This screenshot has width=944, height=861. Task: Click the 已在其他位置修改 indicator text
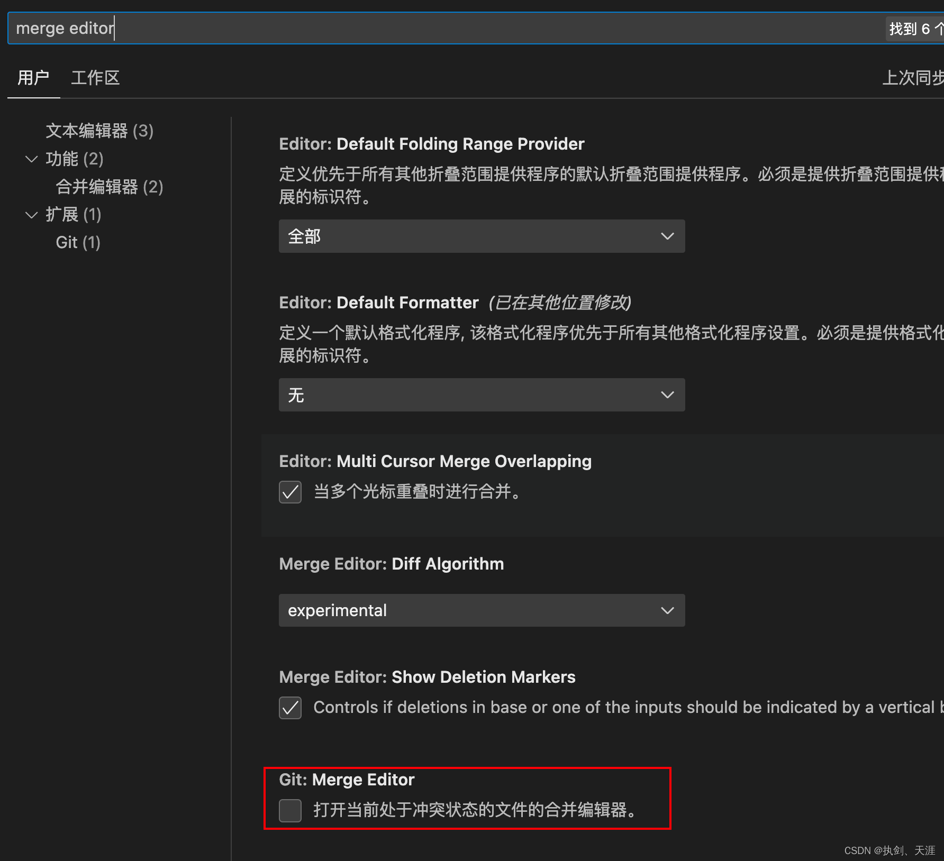(x=560, y=303)
